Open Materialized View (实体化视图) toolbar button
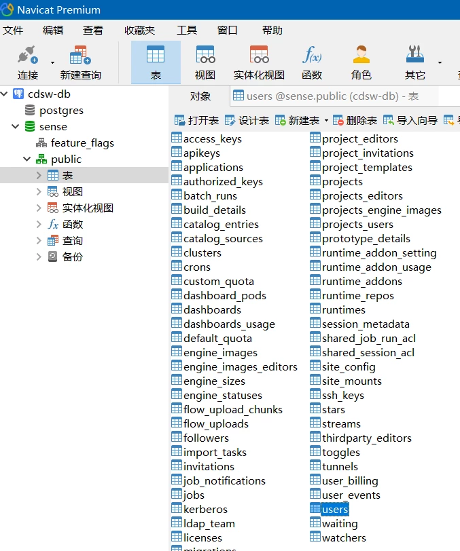 point(259,62)
